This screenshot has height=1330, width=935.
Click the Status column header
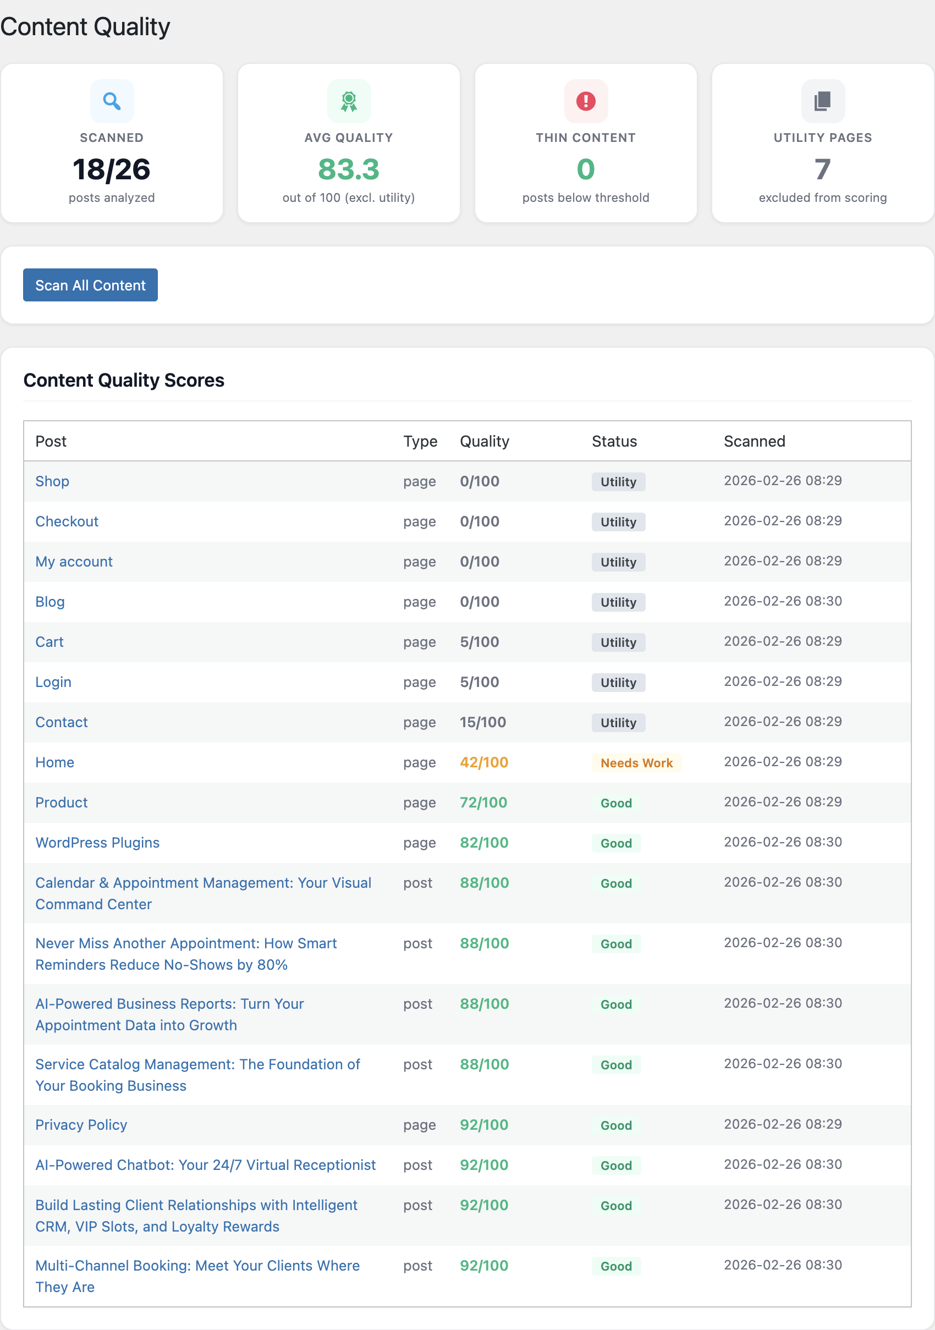click(614, 441)
